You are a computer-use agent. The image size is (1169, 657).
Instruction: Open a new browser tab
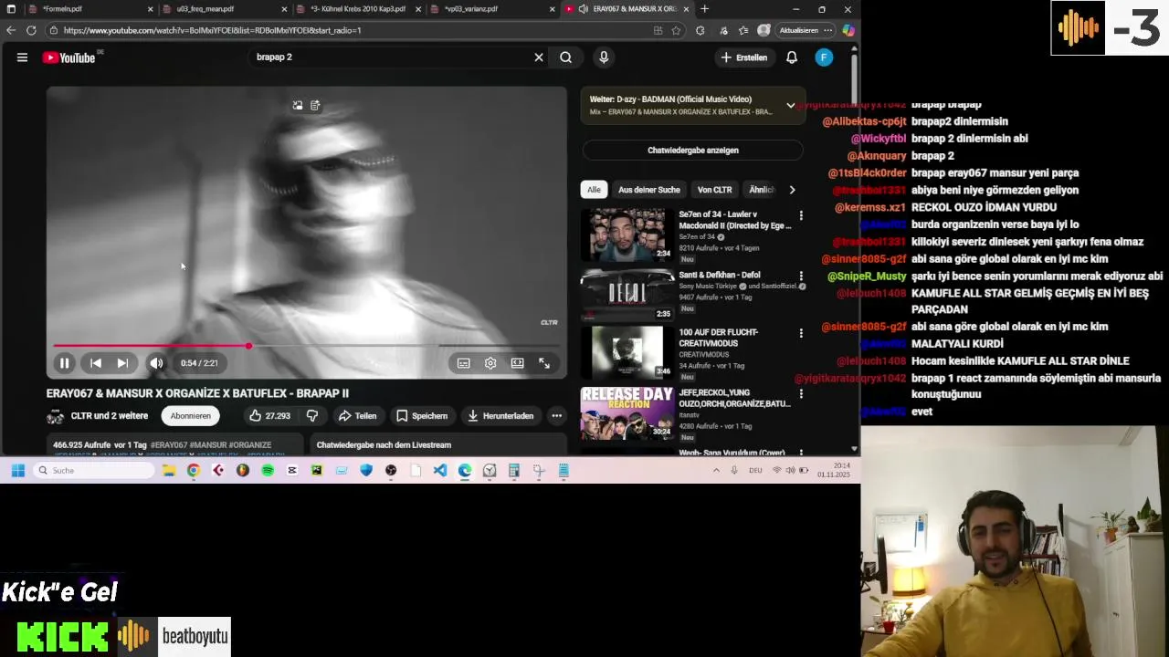pos(704,9)
